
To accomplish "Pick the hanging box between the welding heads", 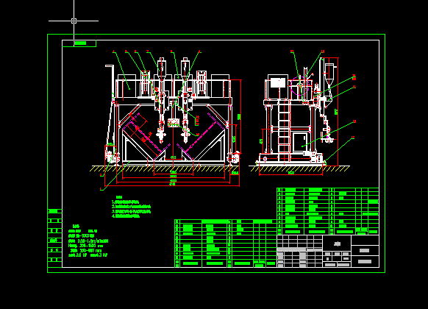I will click(x=173, y=123).
